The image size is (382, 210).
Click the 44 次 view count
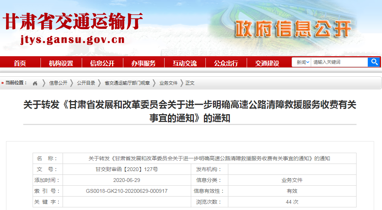click(292, 202)
